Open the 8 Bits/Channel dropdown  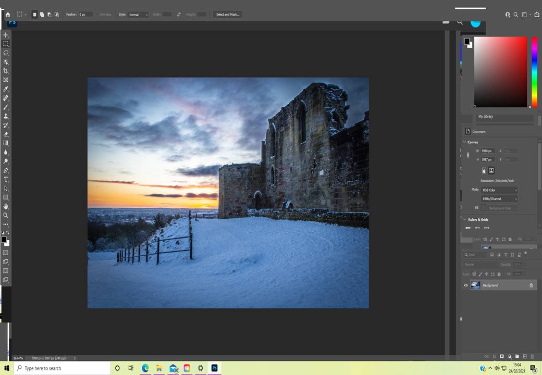499,198
